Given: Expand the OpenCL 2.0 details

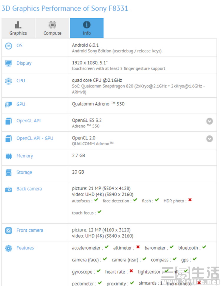Looking at the screenshot, I should click(210, 139).
